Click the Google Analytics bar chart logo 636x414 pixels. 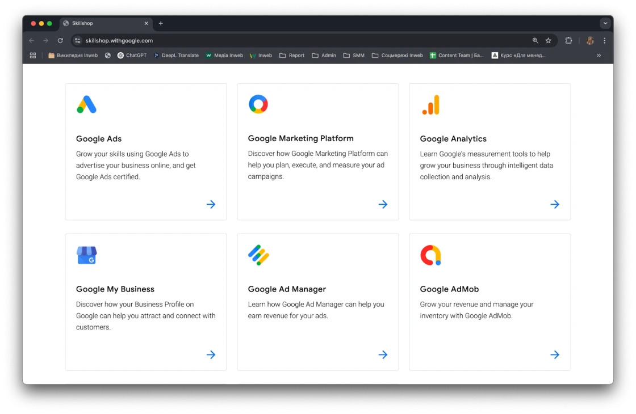pos(431,105)
